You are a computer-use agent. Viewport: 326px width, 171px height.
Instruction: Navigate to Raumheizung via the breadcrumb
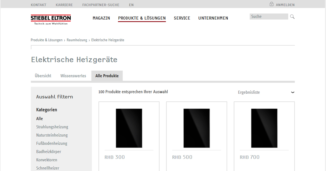point(77,40)
